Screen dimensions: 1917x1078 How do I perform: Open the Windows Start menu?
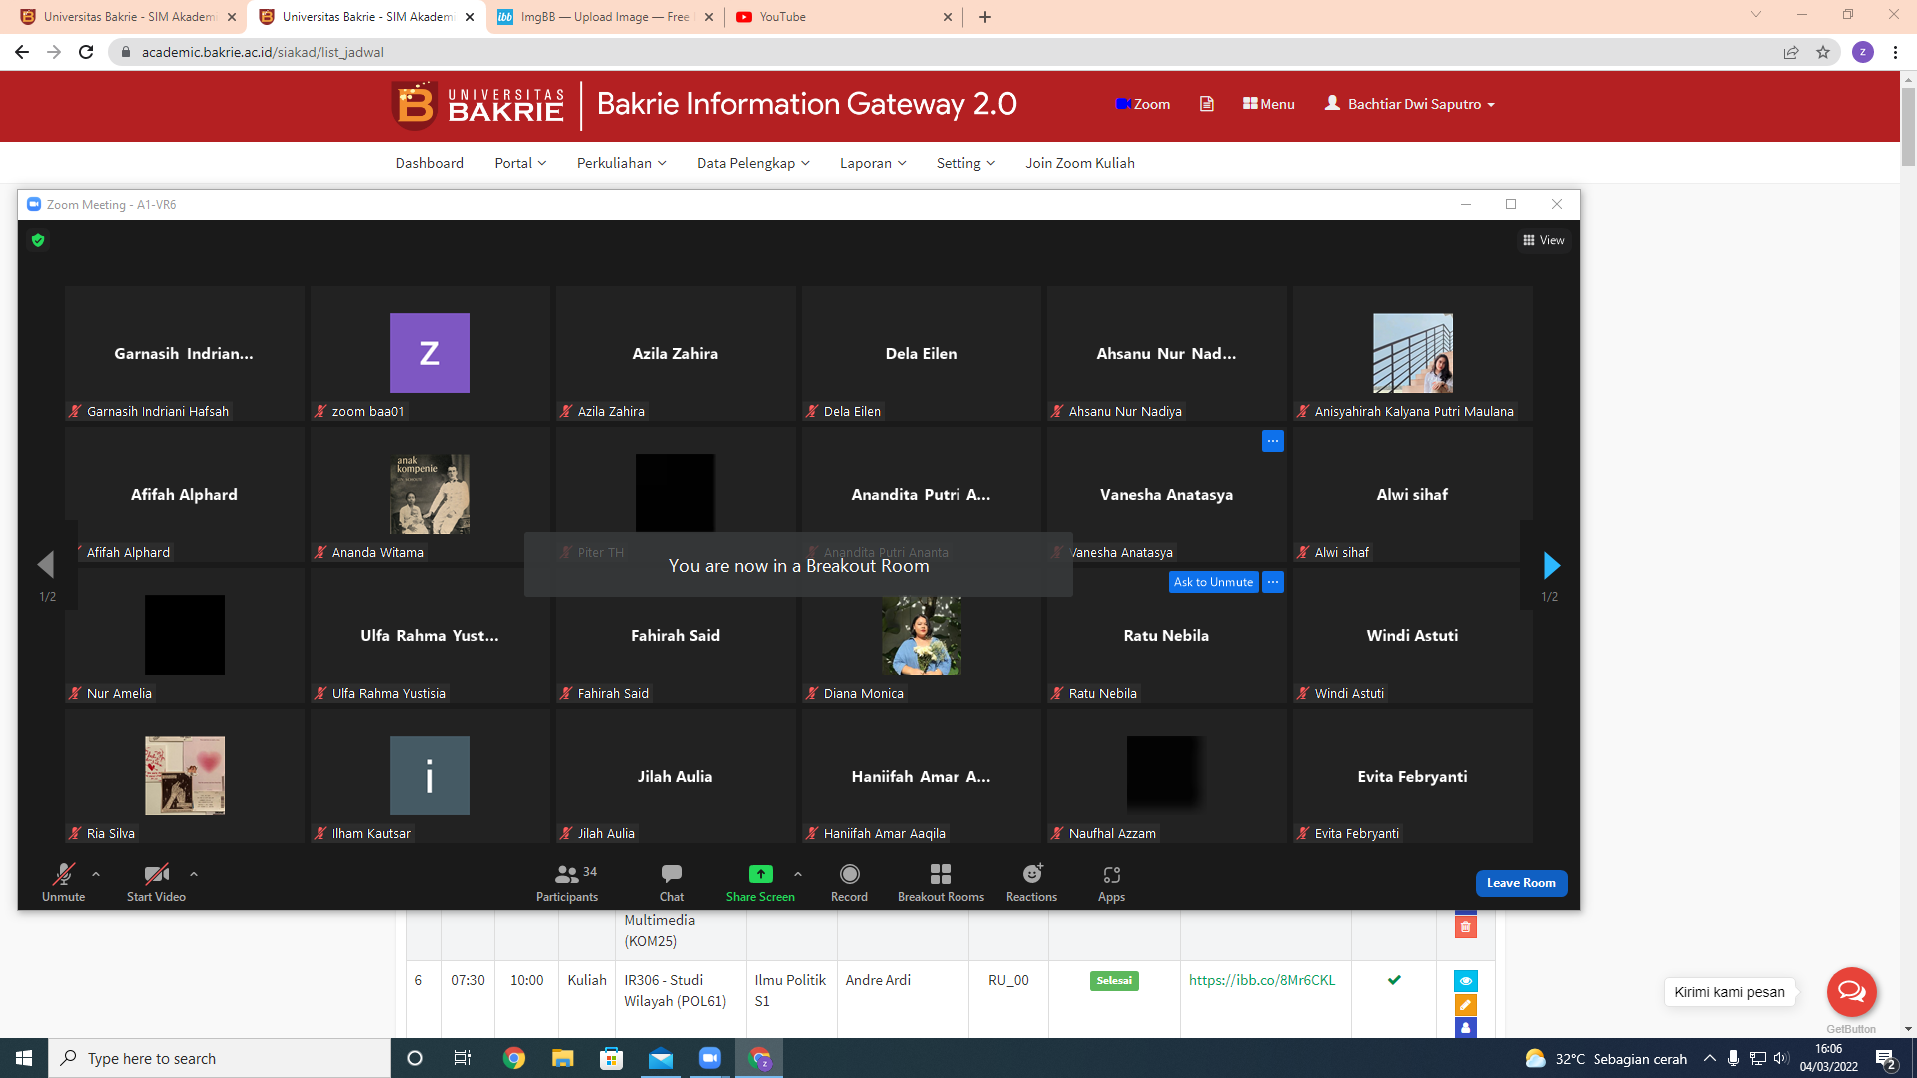click(24, 1058)
